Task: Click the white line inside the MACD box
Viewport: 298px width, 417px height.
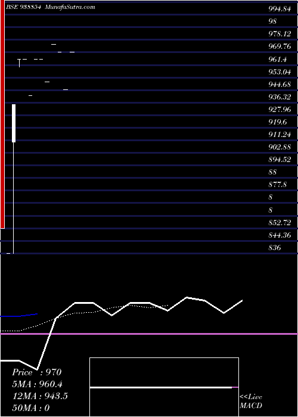Action: [161, 388]
